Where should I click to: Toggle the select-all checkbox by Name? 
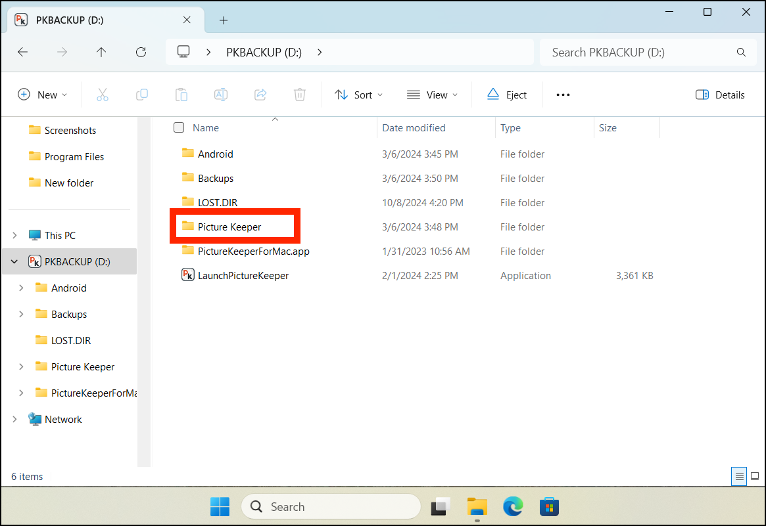point(179,127)
